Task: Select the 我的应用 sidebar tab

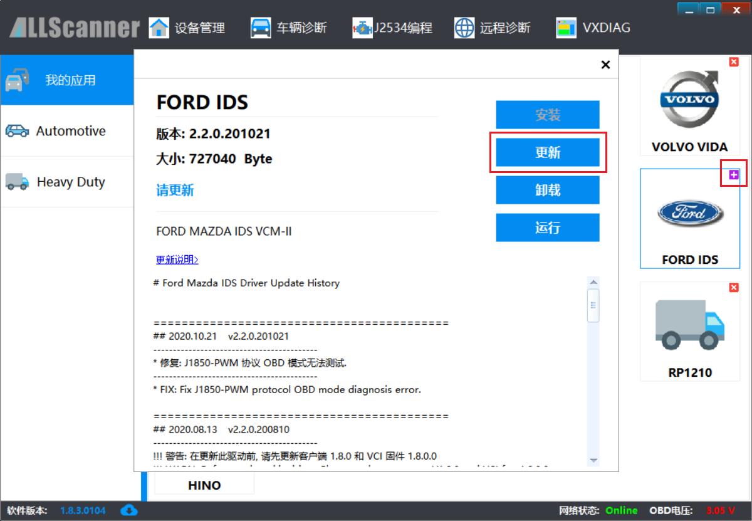Action: tap(67, 80)
